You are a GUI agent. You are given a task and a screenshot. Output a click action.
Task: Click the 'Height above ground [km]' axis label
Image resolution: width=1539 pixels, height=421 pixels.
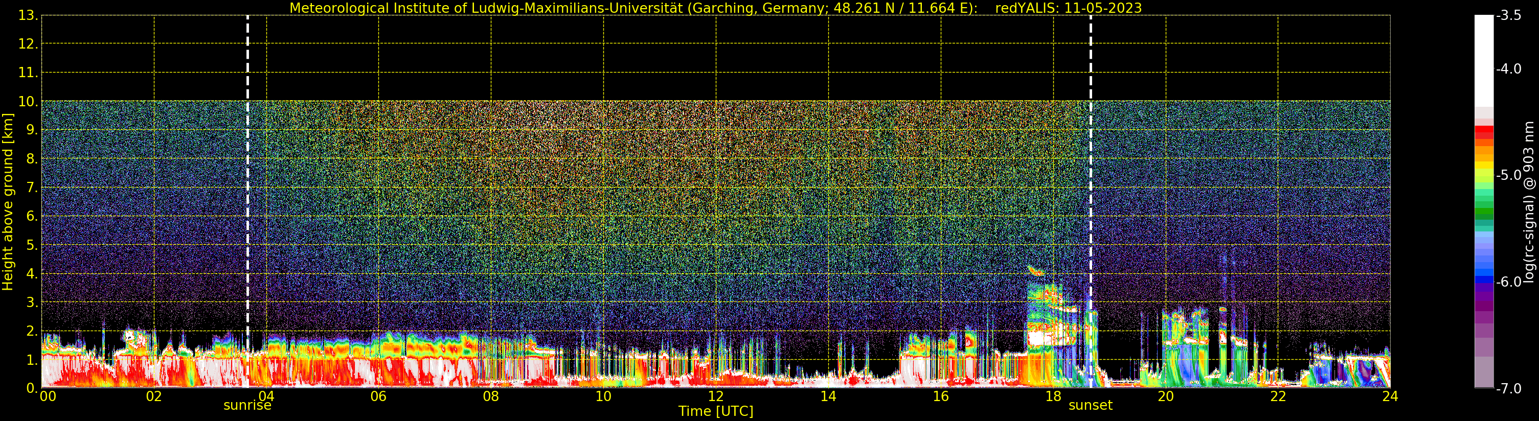(x=8, y=202)
